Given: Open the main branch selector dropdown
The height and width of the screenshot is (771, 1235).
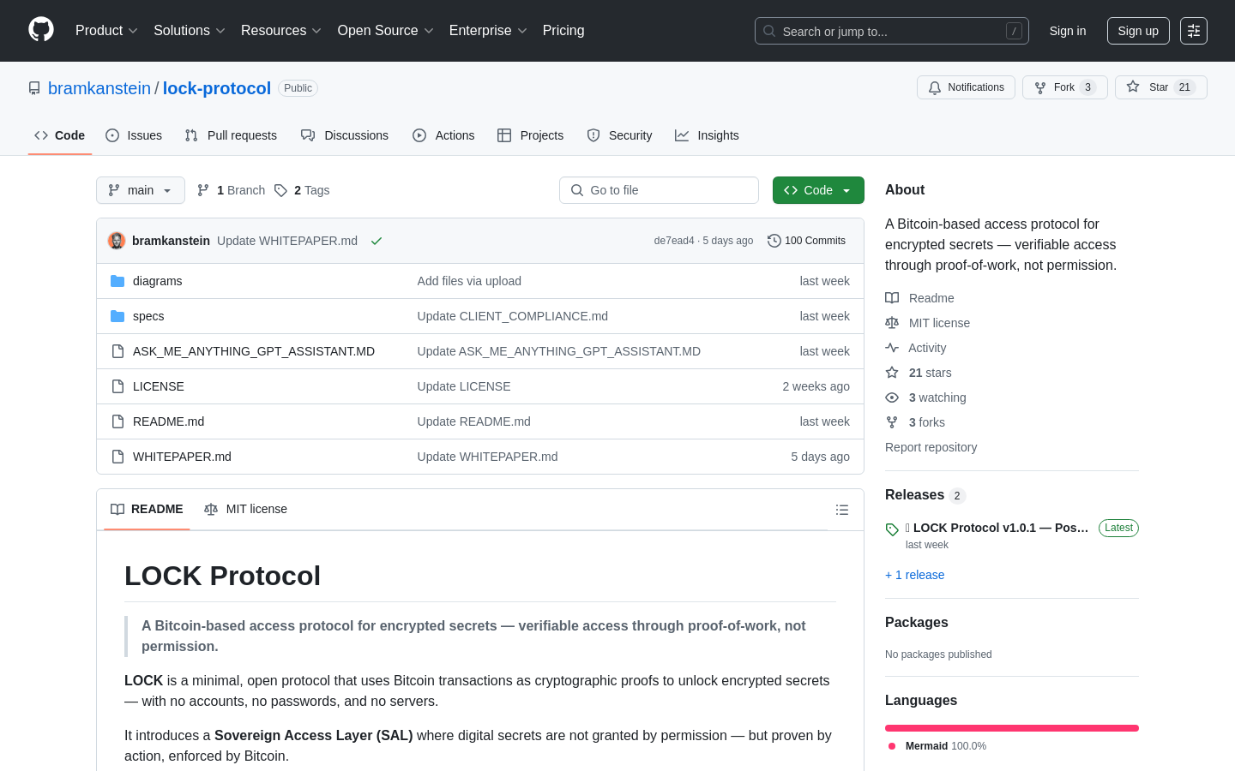Looking at the screenshot, I should 141,190.
